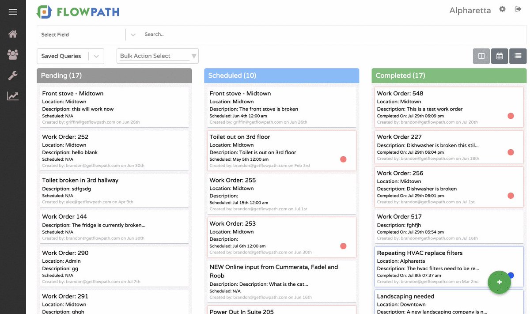
Task: Click the Alpharetta location name
Action: [x=470, y=11]
